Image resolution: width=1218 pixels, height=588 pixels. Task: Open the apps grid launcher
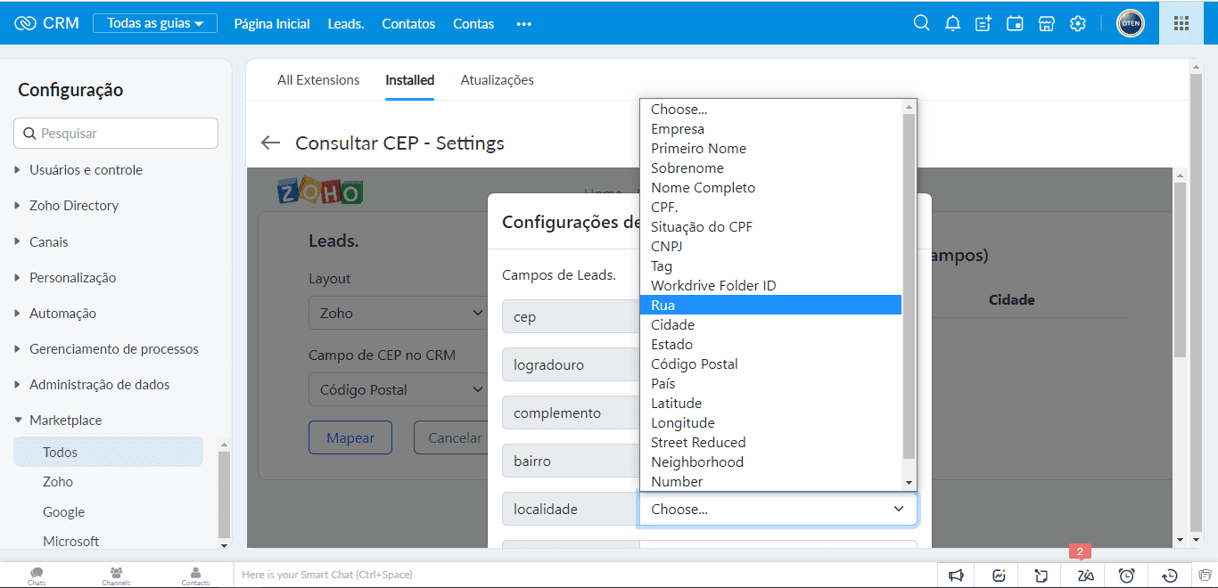click(1181, 23)
